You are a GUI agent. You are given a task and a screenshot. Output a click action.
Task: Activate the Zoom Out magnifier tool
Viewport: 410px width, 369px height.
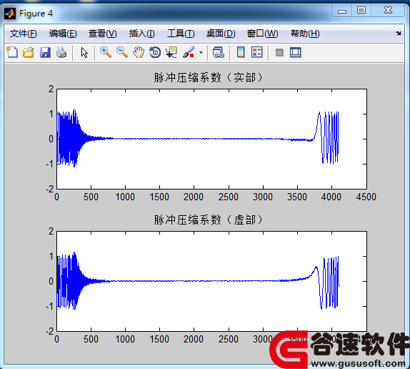tap(122, 52)
